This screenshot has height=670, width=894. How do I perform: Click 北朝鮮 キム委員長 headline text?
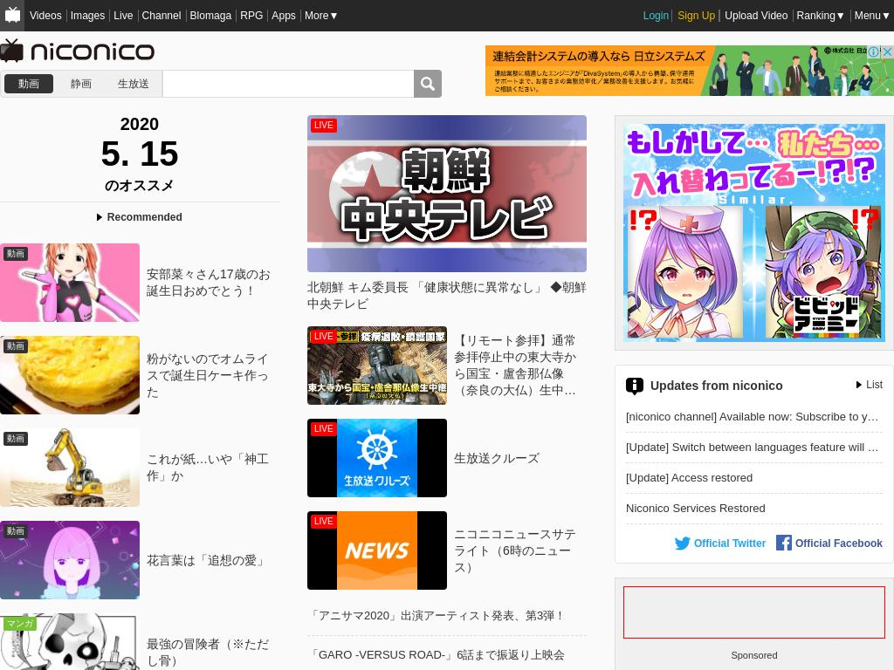447,296
